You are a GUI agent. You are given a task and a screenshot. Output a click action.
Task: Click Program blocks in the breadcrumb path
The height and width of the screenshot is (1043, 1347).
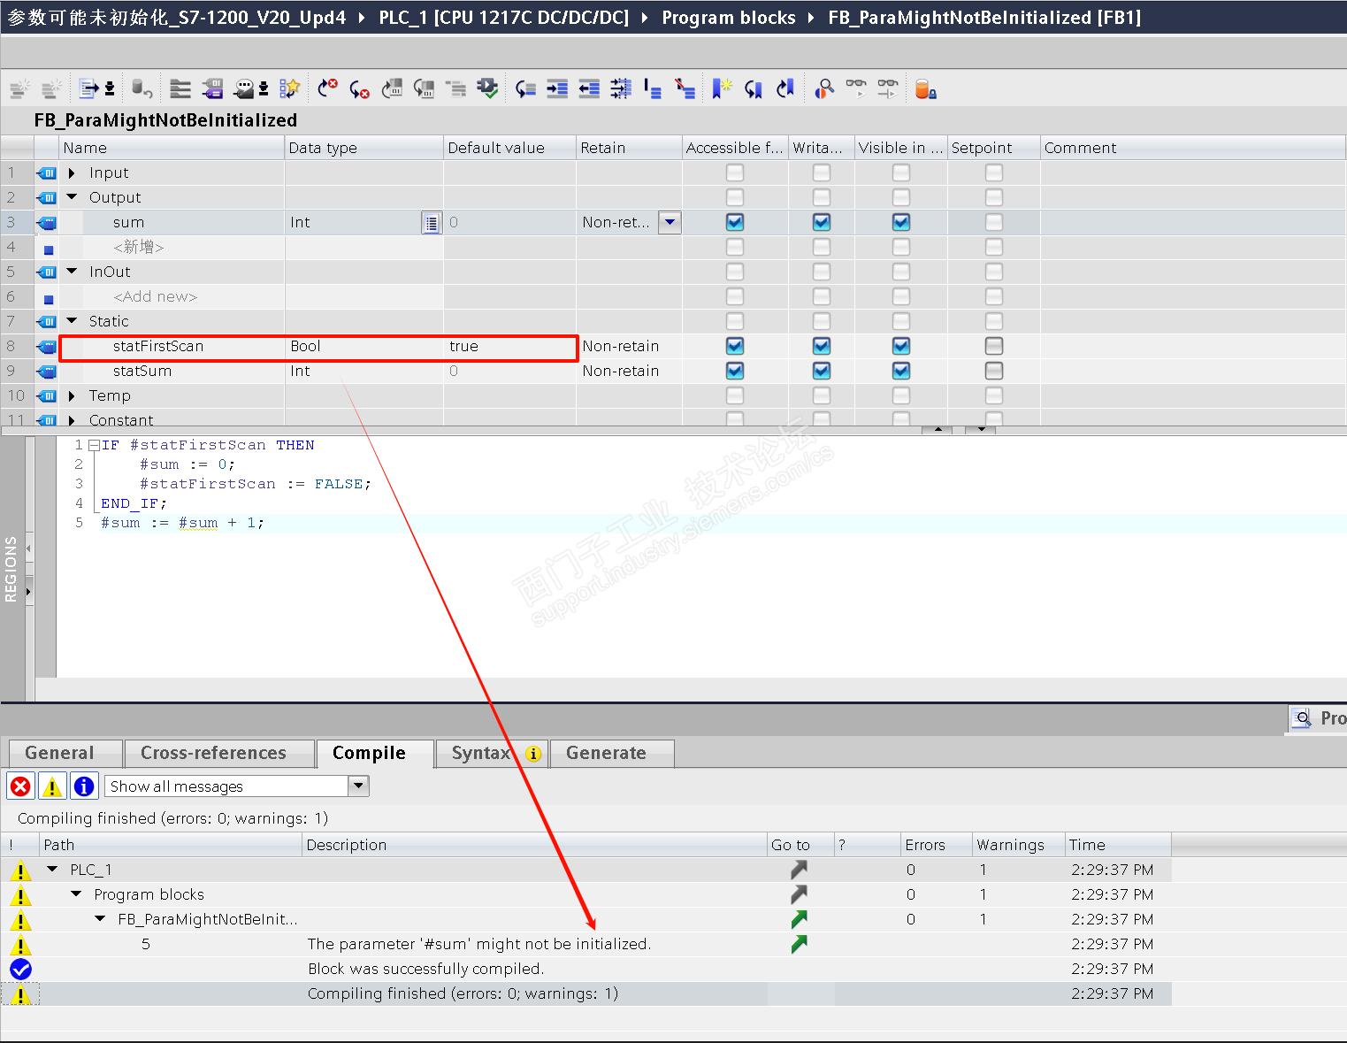tap(729, 18)
